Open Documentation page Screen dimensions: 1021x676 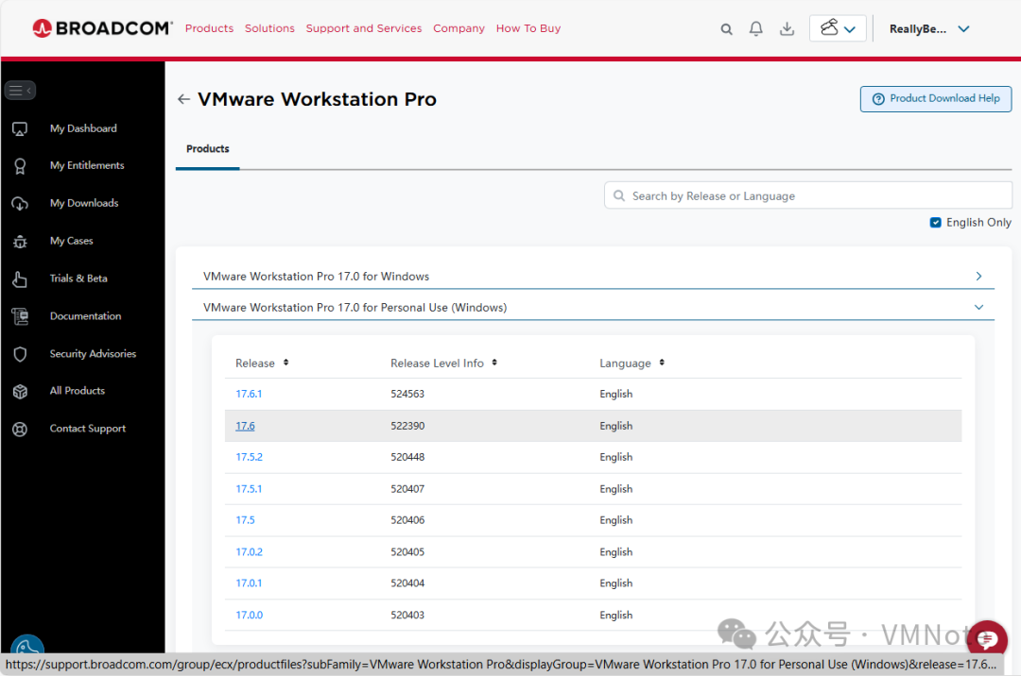[85, 316]
